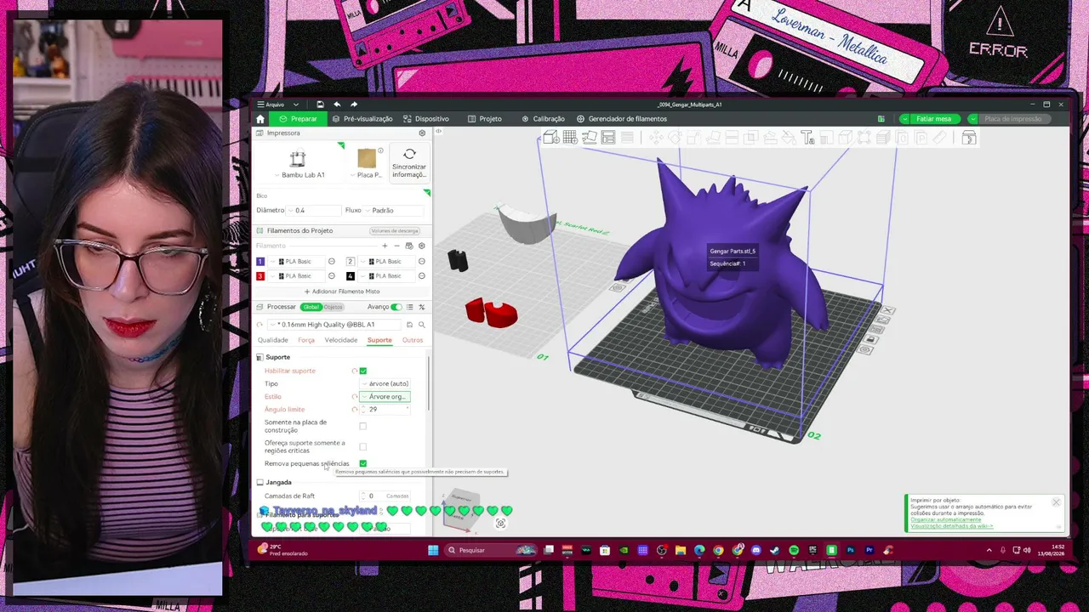Undo the last action

[337, 105]
